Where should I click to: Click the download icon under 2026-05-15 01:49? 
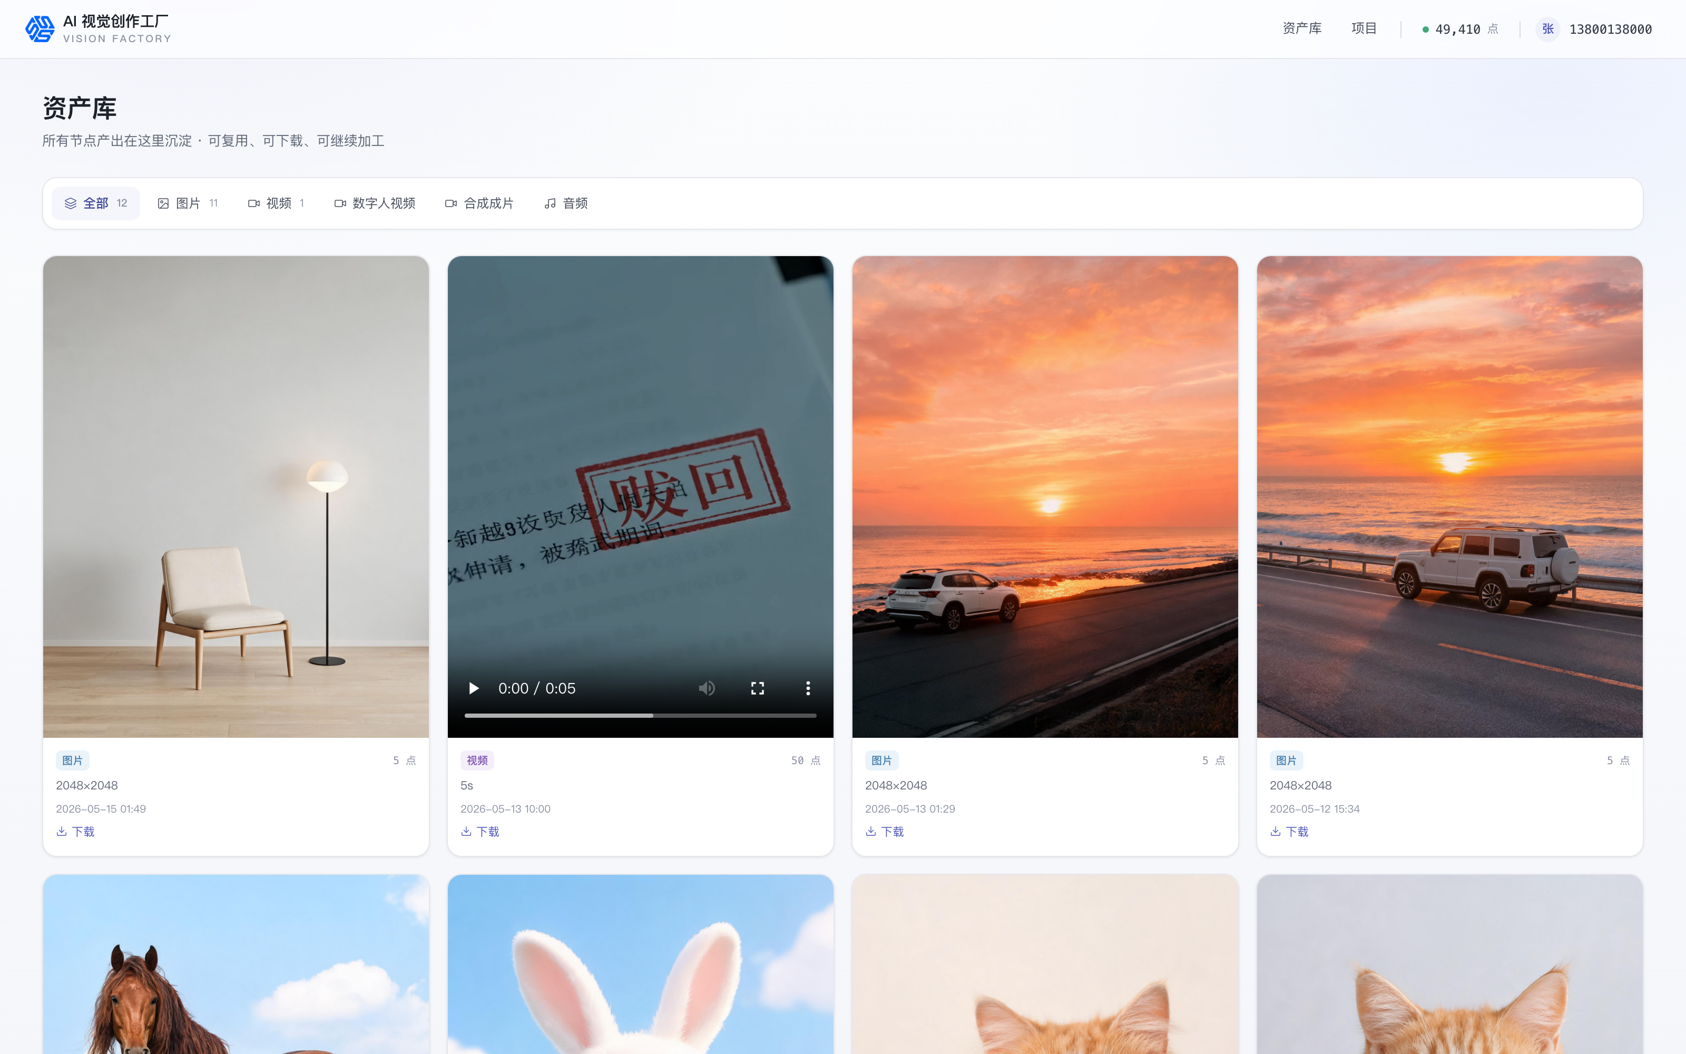(61, 831)
